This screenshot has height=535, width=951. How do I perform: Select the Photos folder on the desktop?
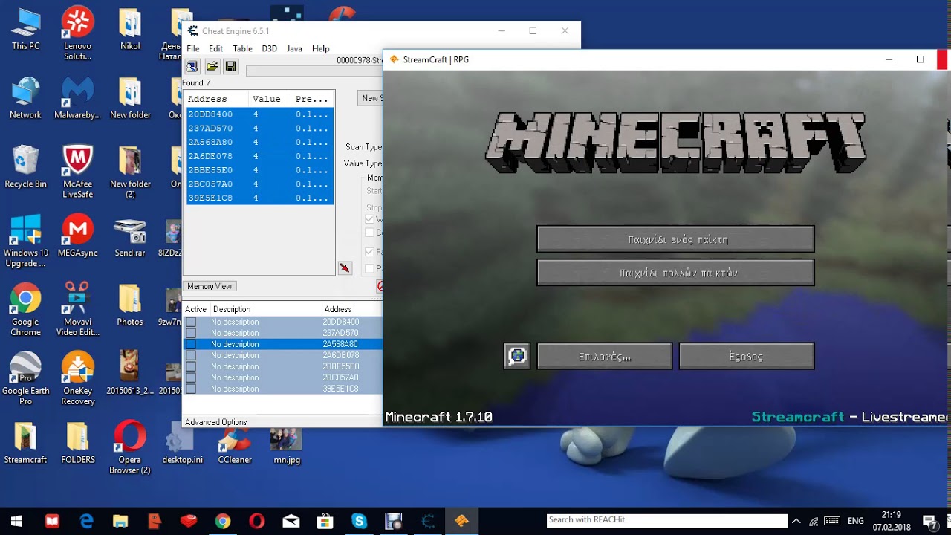[130, 305]
